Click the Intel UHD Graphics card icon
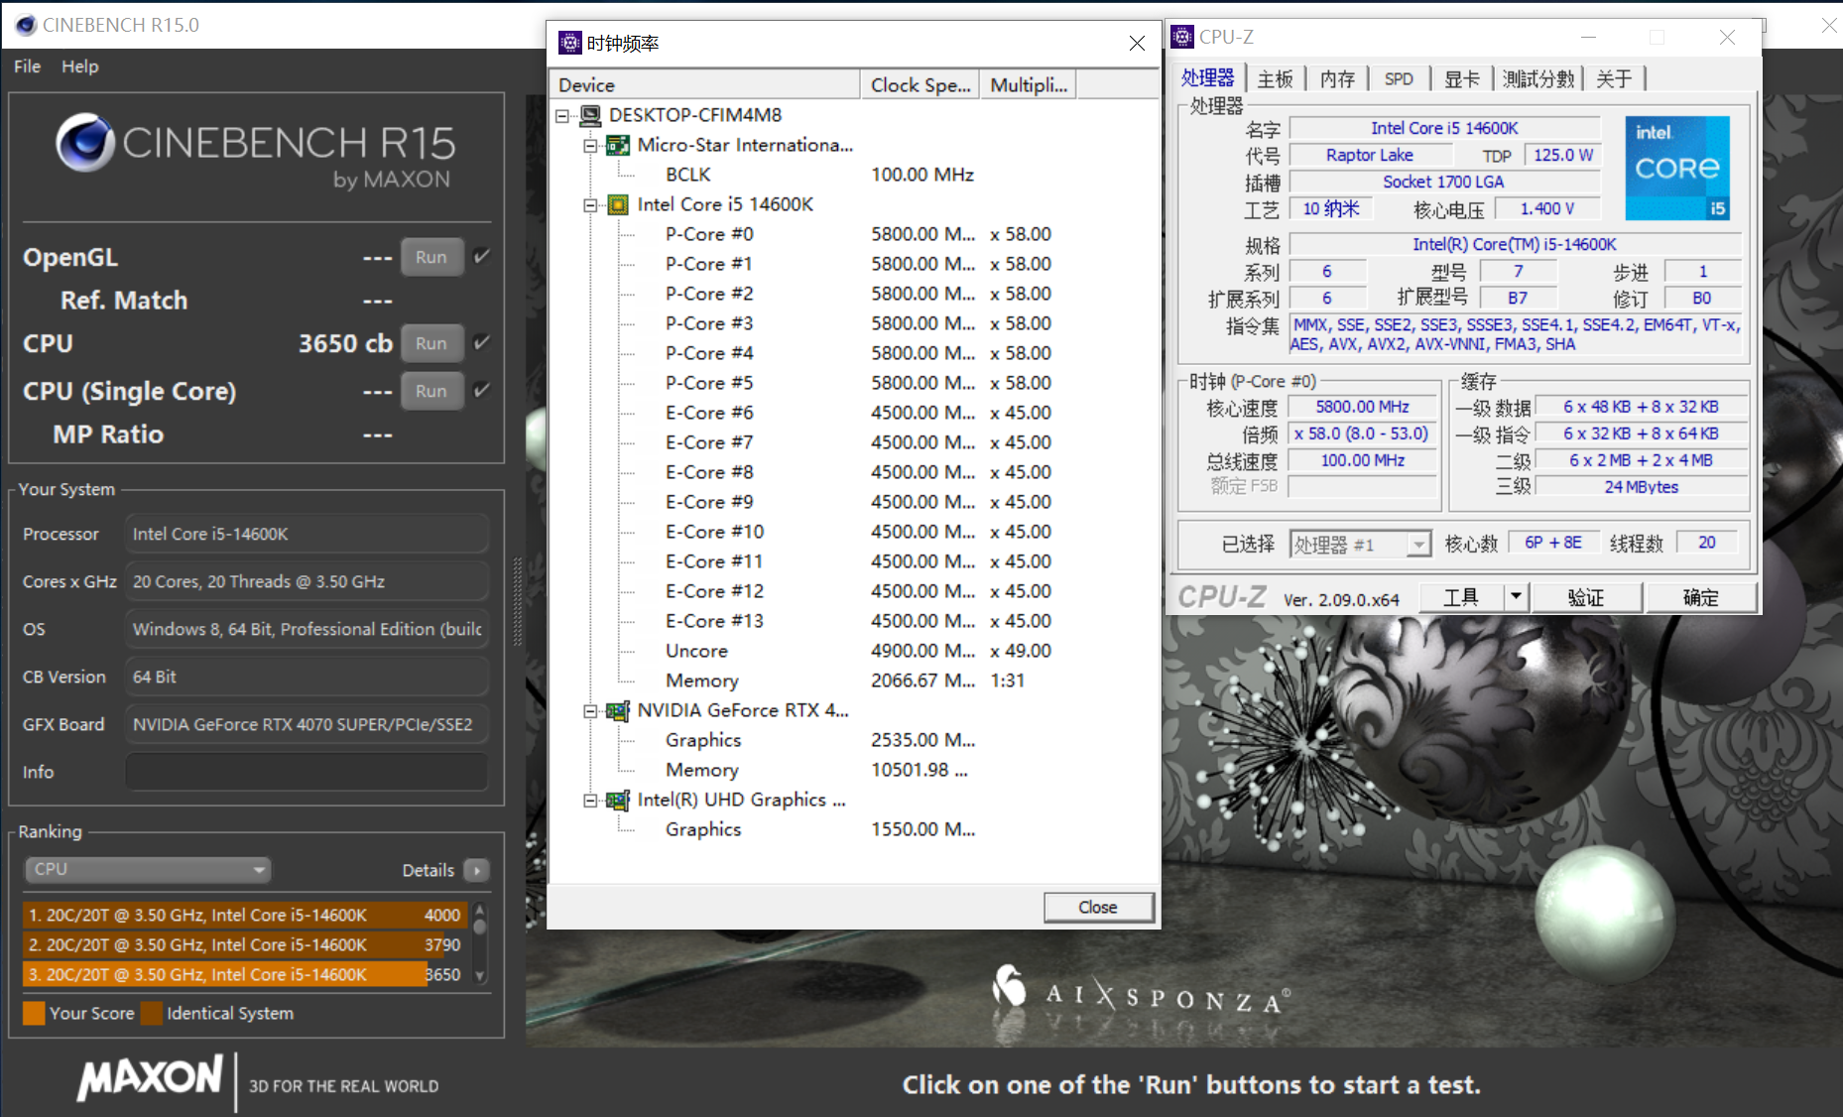The height and width of the screenshot is (1117, 1843). coord(618,801)
